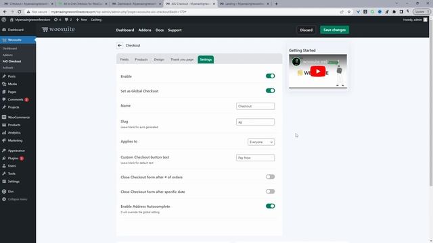Viewport: 433px width, 243px height.
Task: Click the Discard button
Action: coord(306,30)
